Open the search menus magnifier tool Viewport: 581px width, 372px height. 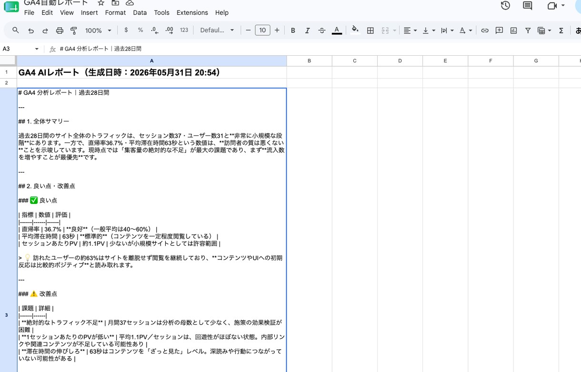(16, 30)
